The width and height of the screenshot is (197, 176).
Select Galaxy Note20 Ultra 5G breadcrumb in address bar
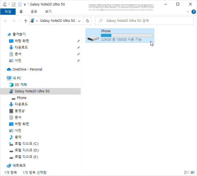[x=57, y=21]
